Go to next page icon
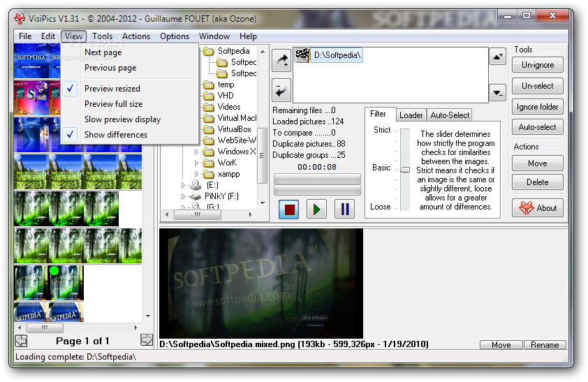The image size is (588, 382). [147, 340]
